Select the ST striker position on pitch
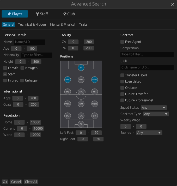 pos(81,68)
